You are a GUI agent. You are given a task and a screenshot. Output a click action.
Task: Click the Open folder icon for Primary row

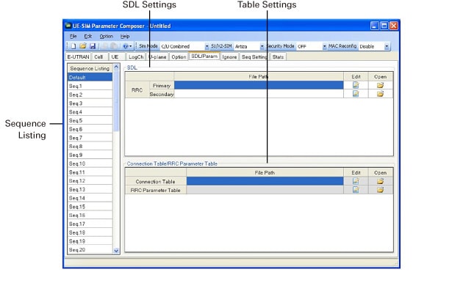tap(381, 85)
